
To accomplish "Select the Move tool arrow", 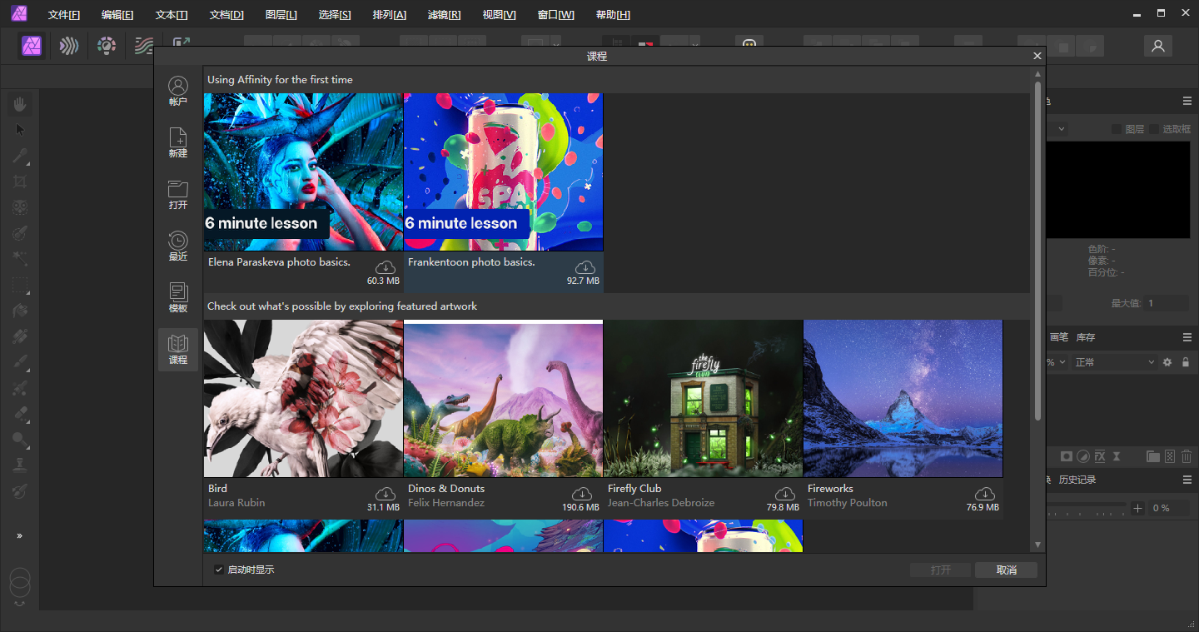I will pos(20,130).
